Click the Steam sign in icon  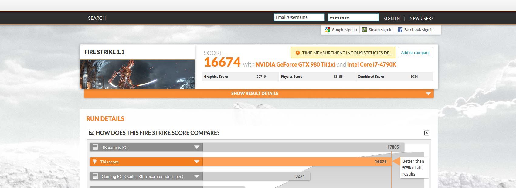364,30
